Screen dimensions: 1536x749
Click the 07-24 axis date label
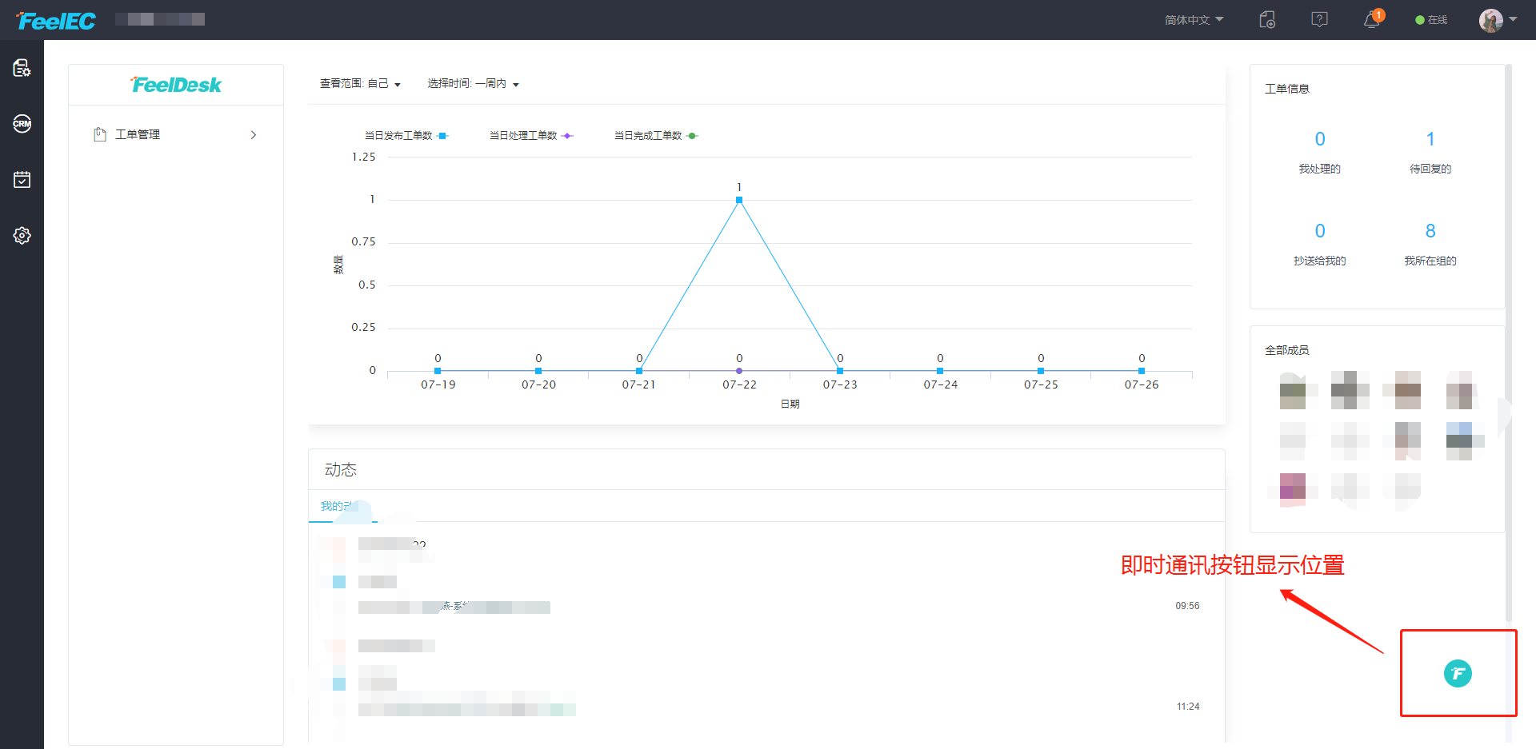click(941, 384)
